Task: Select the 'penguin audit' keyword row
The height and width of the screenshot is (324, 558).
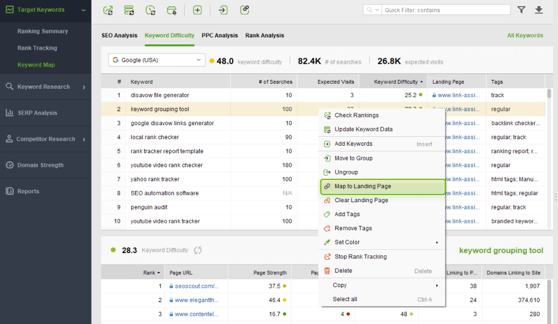Action: click(210, 207)
